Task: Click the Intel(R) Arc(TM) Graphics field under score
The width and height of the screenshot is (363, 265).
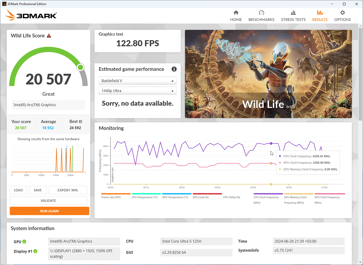Action: 48,105
